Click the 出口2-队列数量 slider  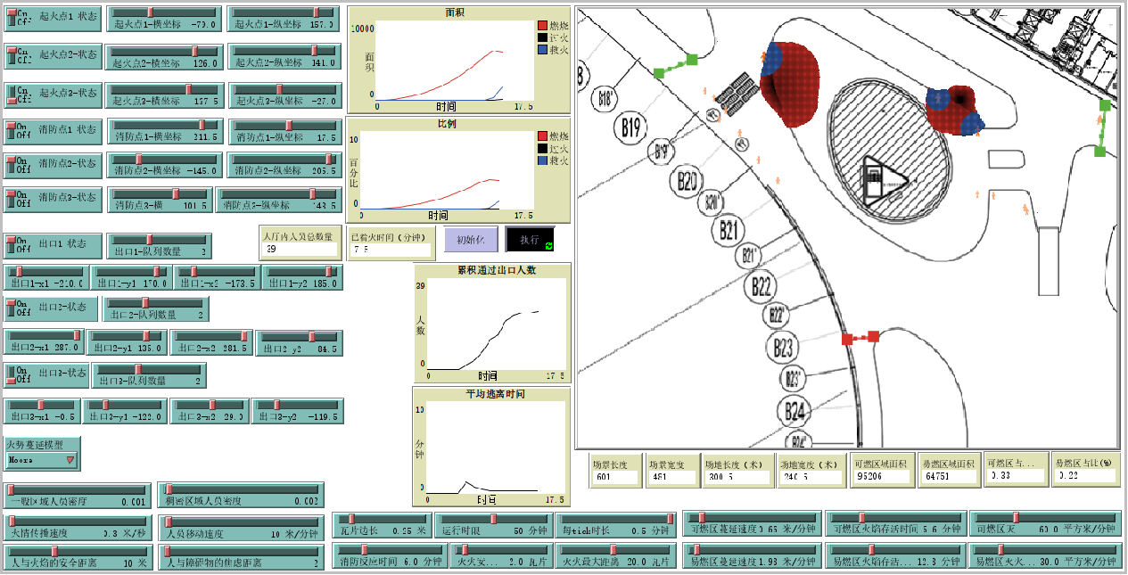(156, 309)
